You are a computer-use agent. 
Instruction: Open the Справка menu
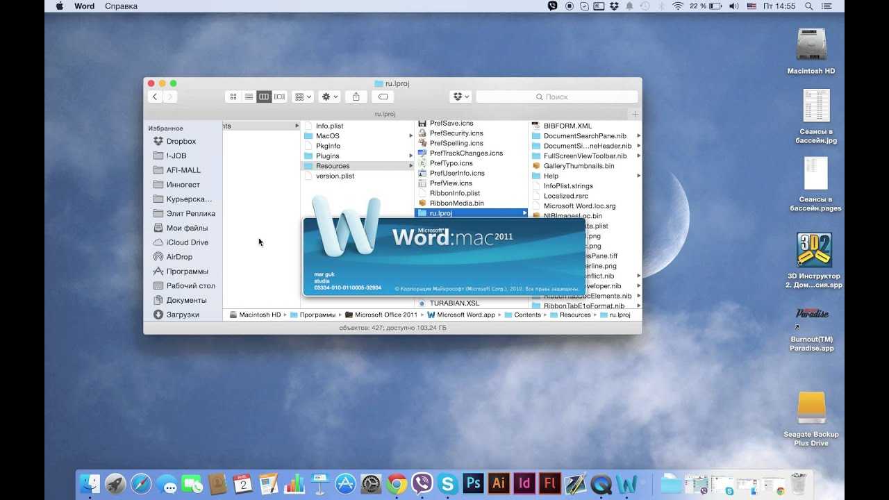121,6
